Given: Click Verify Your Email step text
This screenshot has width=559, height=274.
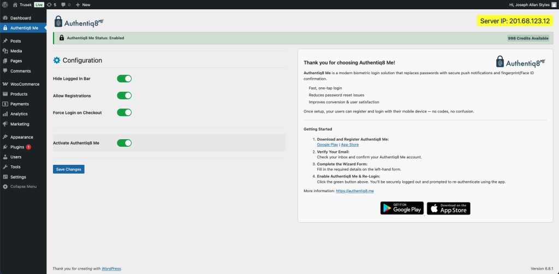Looking at the screenshot, I should 333,152.
